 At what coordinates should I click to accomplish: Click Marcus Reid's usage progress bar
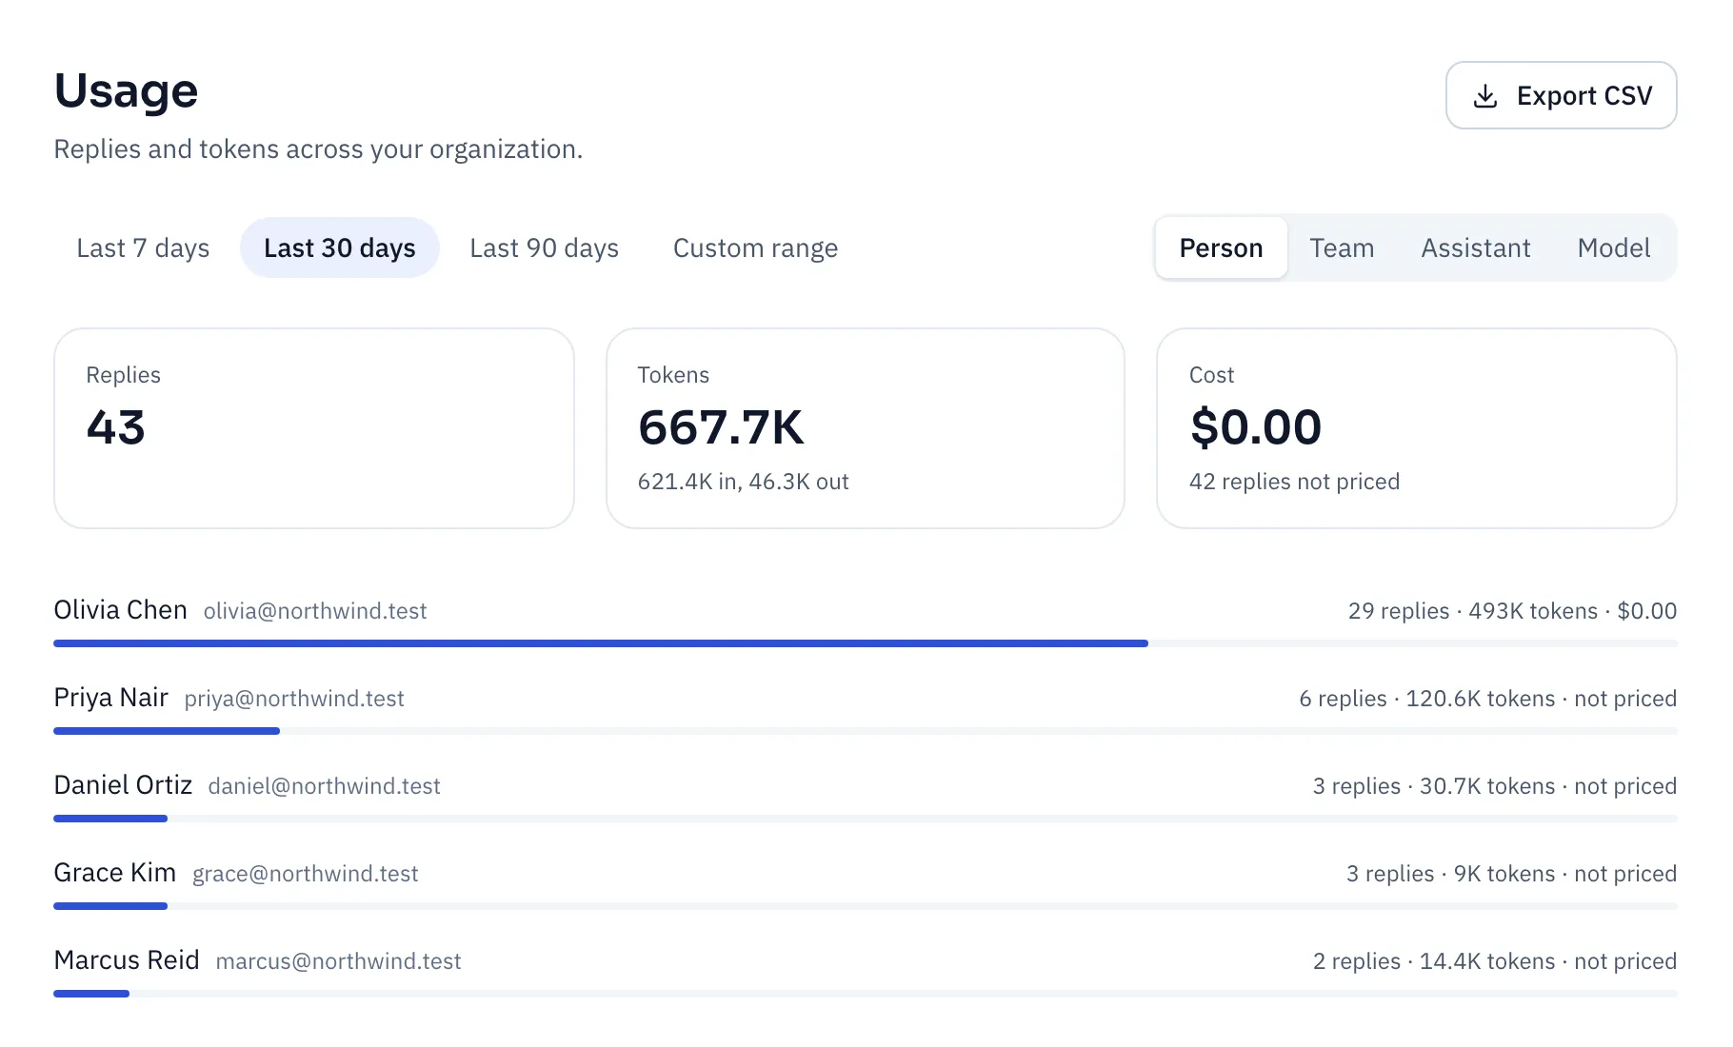click(x=866, y=994)
